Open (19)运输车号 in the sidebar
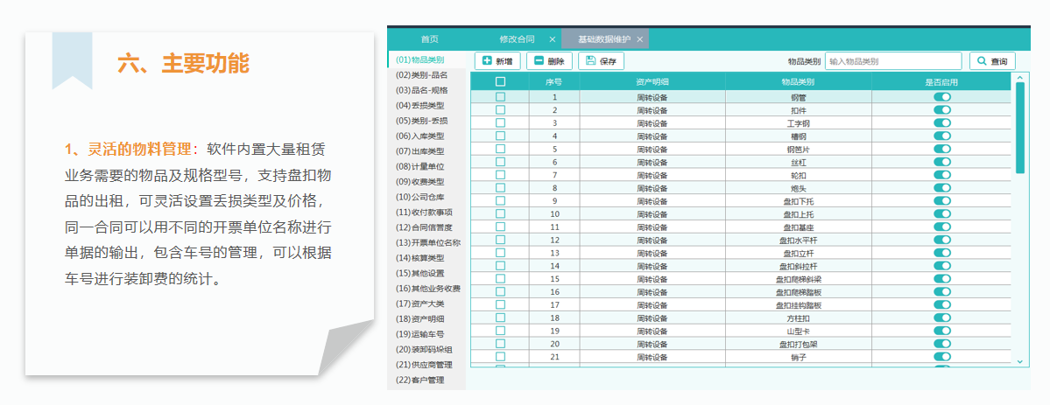The height and width of the screenshot is (405, 1050). [x=419, y=334]
